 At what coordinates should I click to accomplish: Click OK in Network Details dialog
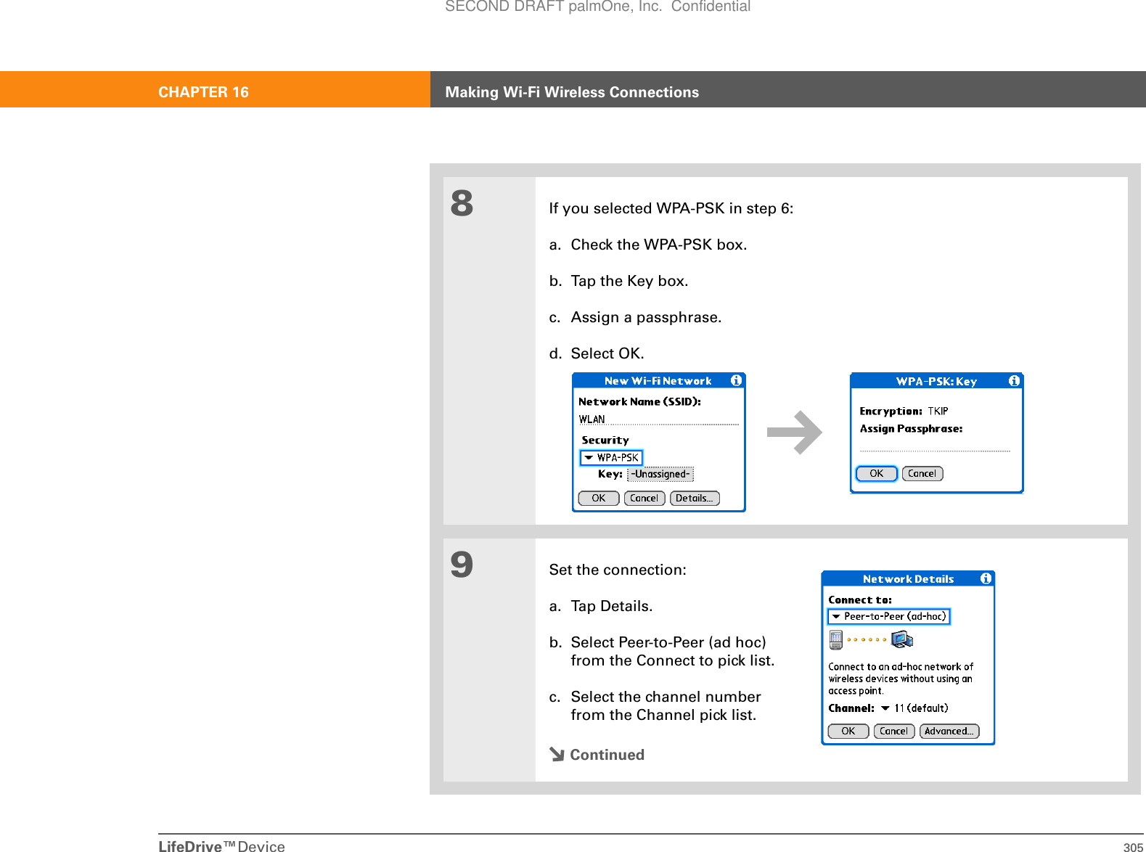[848, 731]
